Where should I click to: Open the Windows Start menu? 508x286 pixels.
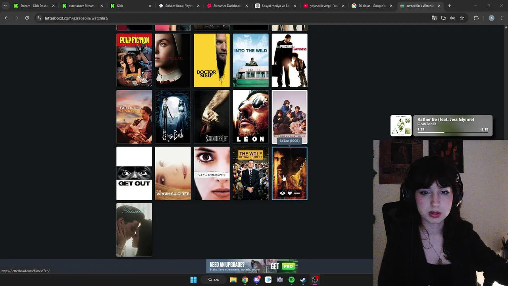click(193, 280)
